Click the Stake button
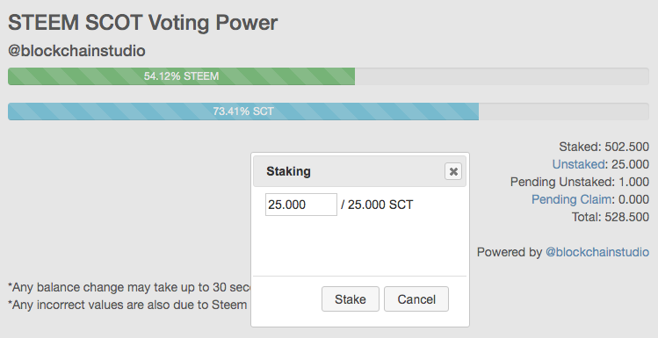658x338 pixels. (351, 299)
